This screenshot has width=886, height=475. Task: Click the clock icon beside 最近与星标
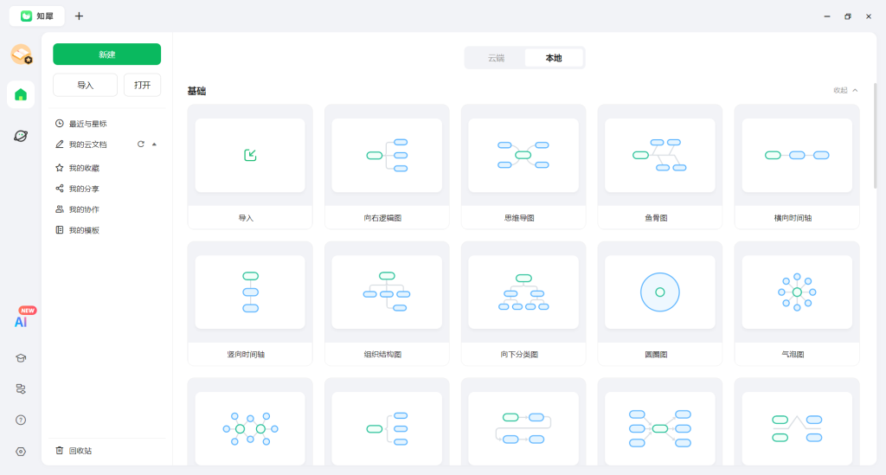[60, 124]
